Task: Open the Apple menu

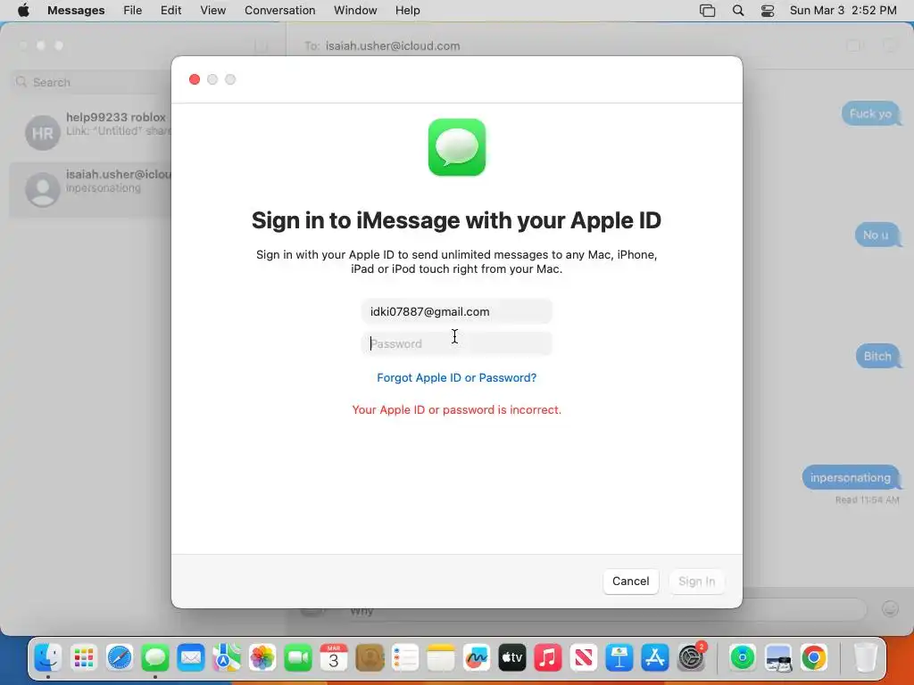Action: pyautogui.click(x=23, y=11)
